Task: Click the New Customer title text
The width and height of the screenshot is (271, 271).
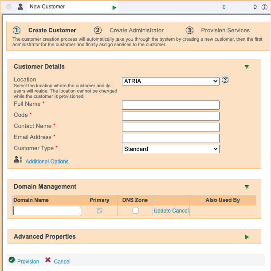Action: [47, 7]
